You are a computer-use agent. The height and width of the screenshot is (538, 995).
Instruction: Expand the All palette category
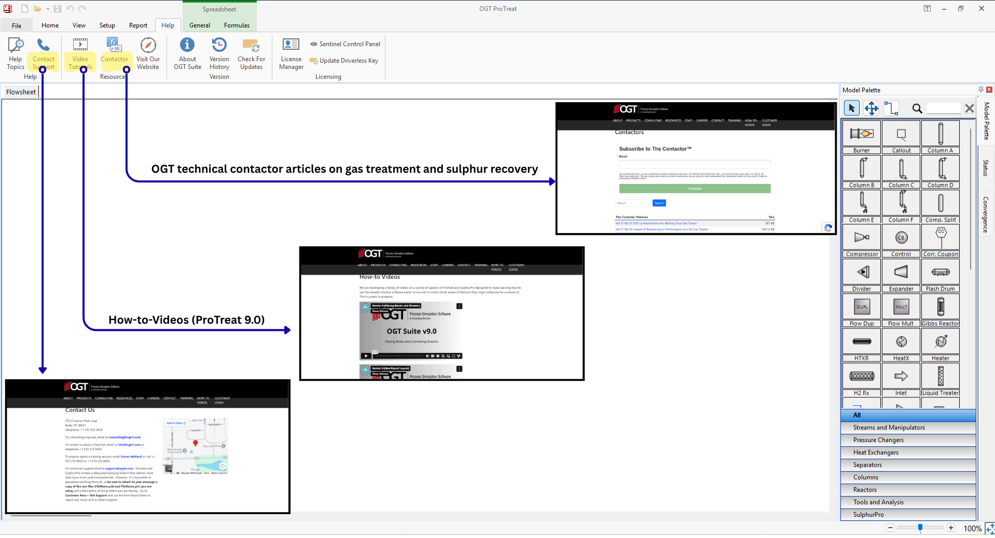pos(908,415)
